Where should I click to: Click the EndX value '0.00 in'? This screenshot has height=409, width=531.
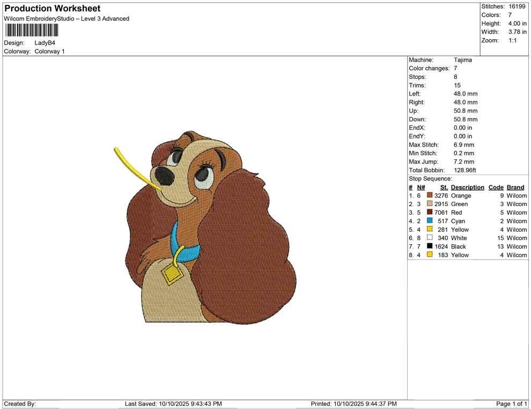pyautogui.click(x=463, y=127)
